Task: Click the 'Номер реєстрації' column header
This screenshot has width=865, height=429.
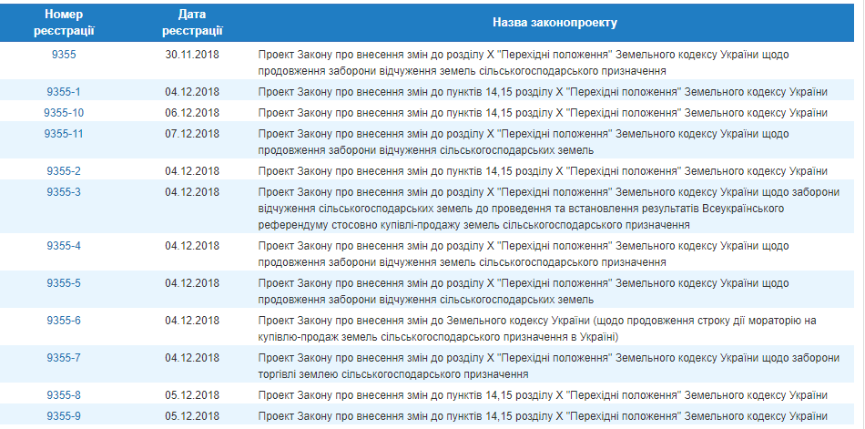Action: coord(64,23)
